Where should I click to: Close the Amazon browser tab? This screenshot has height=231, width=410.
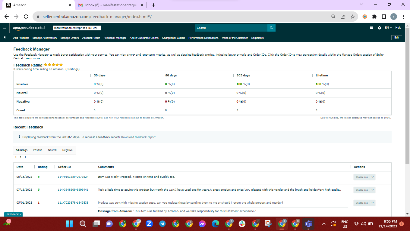(x=70, y=5)
